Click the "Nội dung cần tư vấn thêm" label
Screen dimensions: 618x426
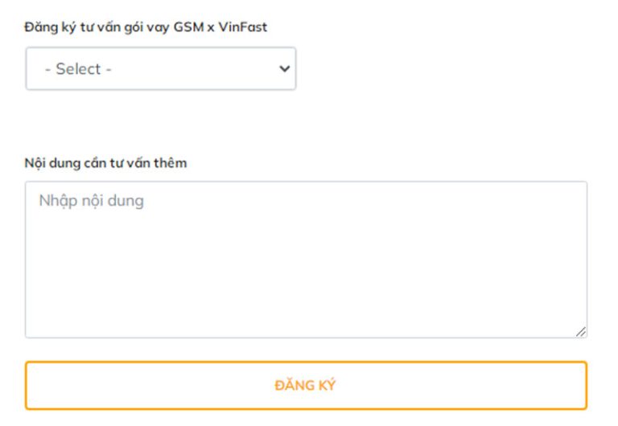tap(106, 163)
